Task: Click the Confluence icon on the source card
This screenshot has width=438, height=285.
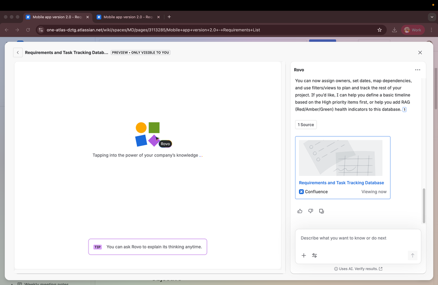Action: coord(301,192)
